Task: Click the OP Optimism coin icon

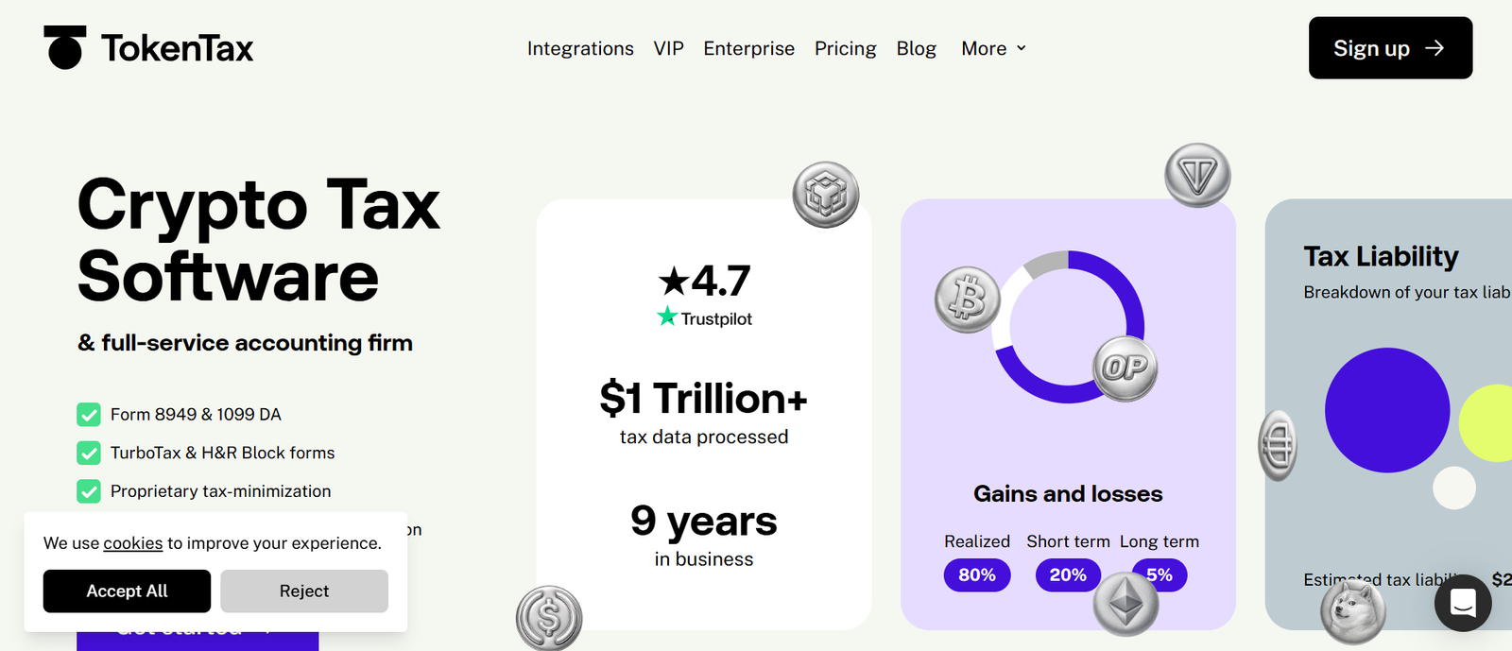Action: pyautogui.click(x=1125, y=368)
